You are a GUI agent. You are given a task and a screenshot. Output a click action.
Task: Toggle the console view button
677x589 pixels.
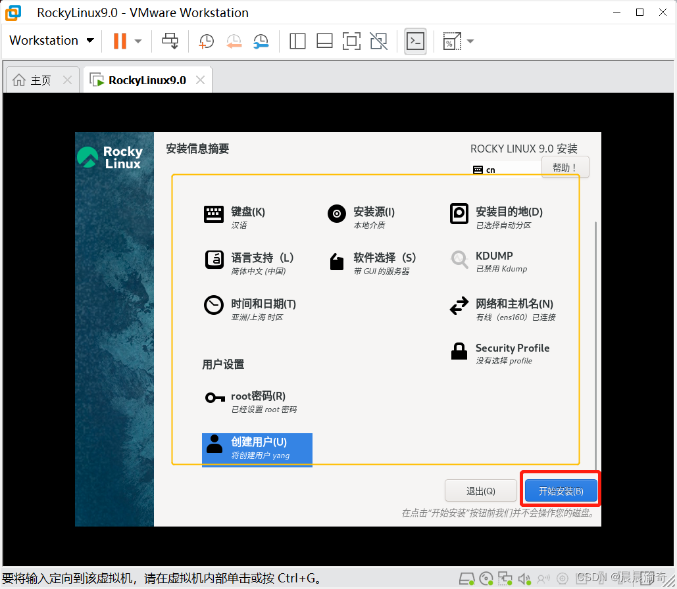415,41
